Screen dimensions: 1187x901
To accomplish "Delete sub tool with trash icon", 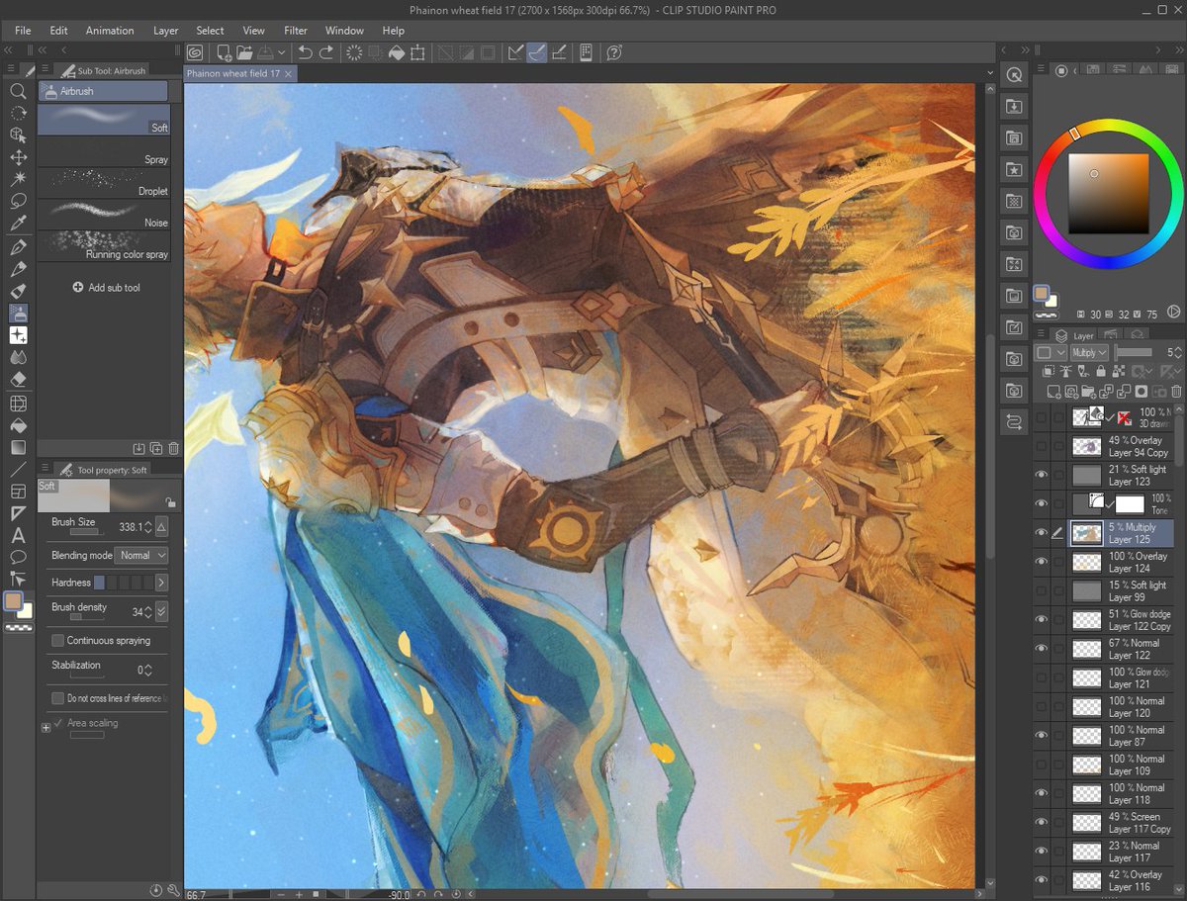I will click(174, 449).
